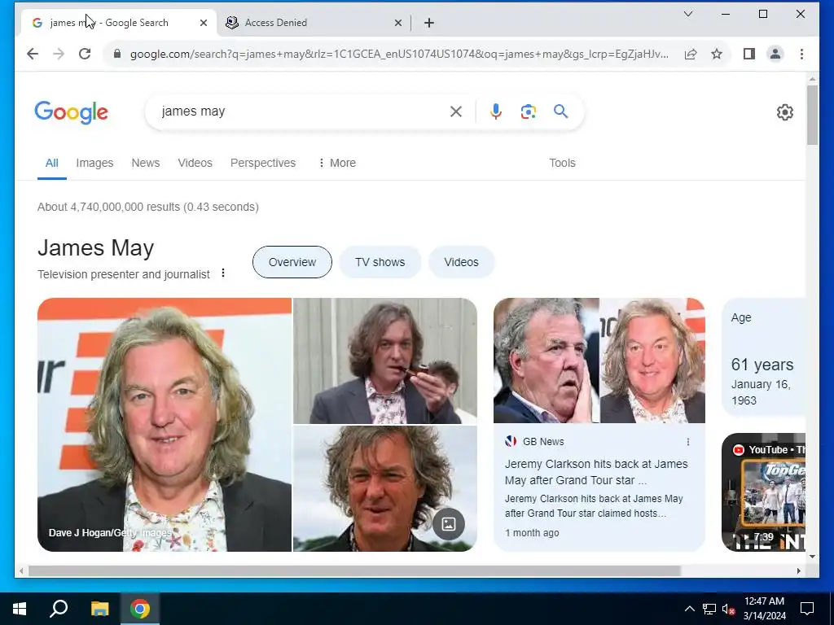Open a new tab
Image resolution: width=834 pixels, height=625 pixels.
click(x=429, y=23)
